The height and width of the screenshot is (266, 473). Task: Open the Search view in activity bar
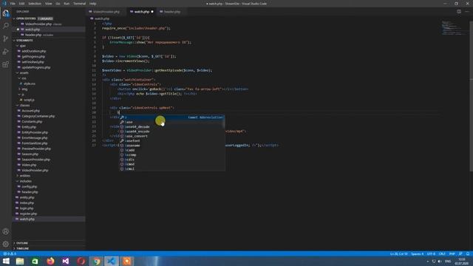pos(6,27)
